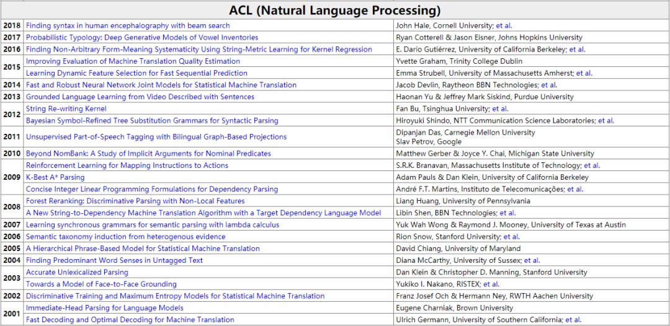
Task: Open 'Towards a Model of Face-to-Face Grounding' link
Action: (101, 284)
